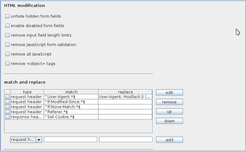Enable the ^If-None-Match.*$ rule checkbox
This screenshot has height=152, width=246.
click(7, 107)
